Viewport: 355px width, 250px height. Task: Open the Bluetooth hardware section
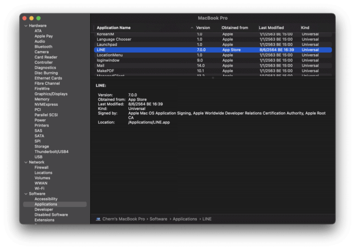tap(43, 47)
